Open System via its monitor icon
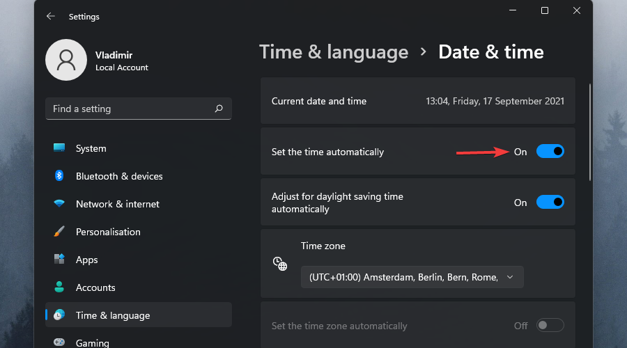 59,148
